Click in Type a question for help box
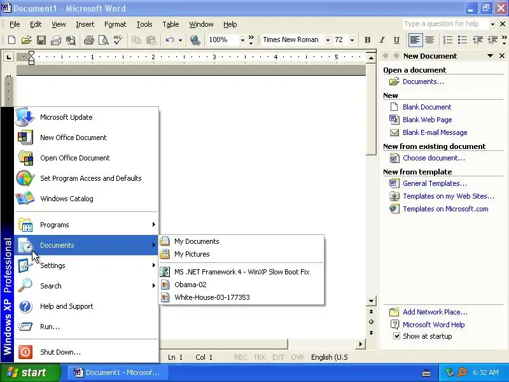 click(x=445, y=24)
